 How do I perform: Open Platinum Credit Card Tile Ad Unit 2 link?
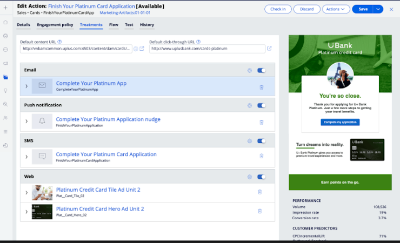98,190
